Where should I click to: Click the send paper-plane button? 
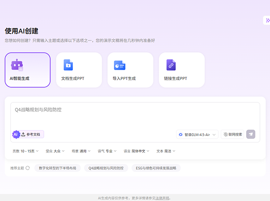coord(251,134)
